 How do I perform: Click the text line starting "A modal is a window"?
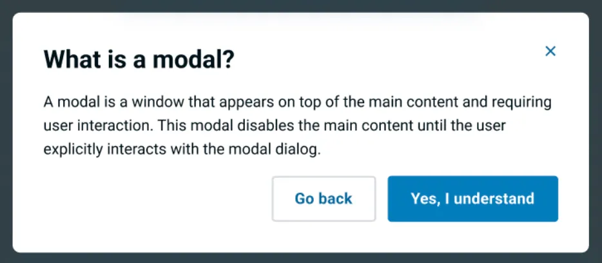(296, 102)
